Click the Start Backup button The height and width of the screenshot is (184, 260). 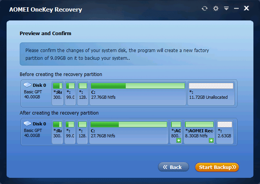tap(217, 167)
